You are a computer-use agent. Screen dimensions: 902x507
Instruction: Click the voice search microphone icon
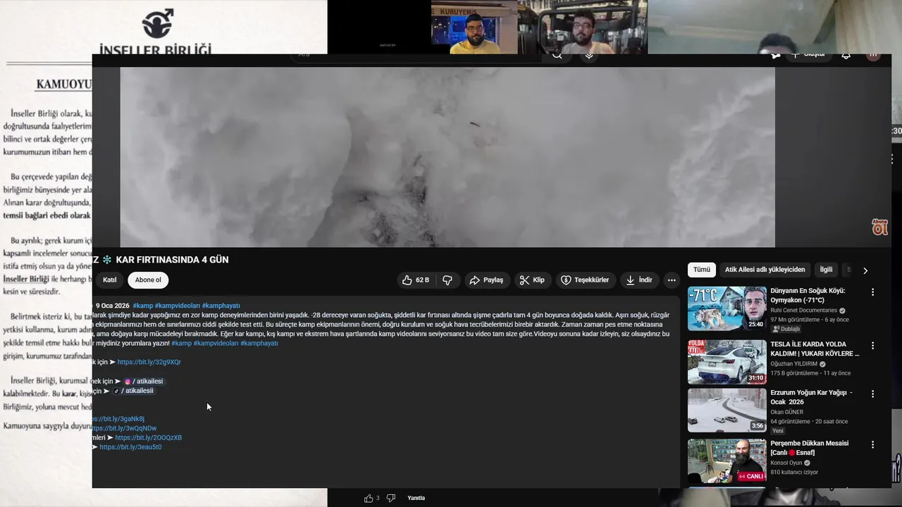588,56
